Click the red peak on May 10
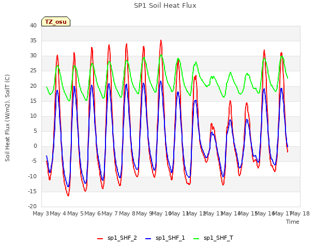This screenshot has width=331, height=248. [161, 40]
